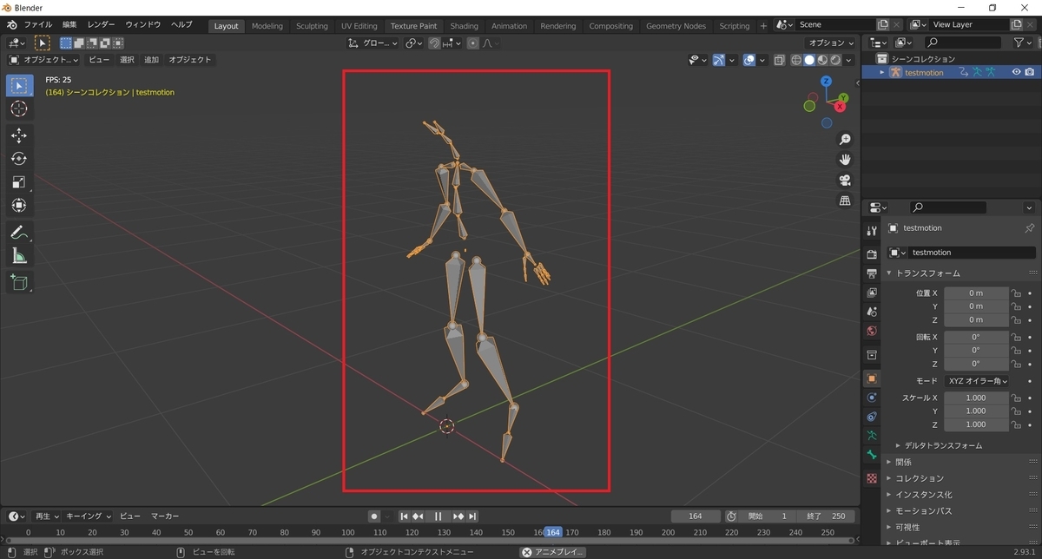
Task: Open the Scene properties tab
Action: coord(872,312)
